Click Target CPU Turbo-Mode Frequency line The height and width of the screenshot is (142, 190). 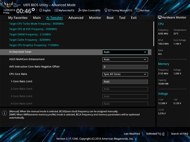pyautogui.click(x=36, y=24)
